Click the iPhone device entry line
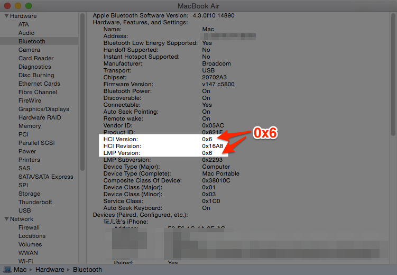The image size is (397, 275). point(126,222)
